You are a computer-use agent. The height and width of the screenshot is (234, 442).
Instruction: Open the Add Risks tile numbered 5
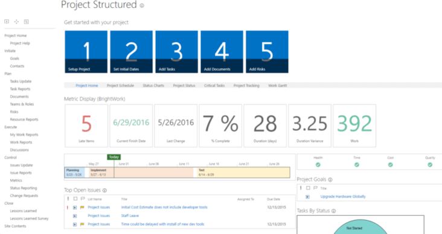pyautogui.click(x=267, y=52)
